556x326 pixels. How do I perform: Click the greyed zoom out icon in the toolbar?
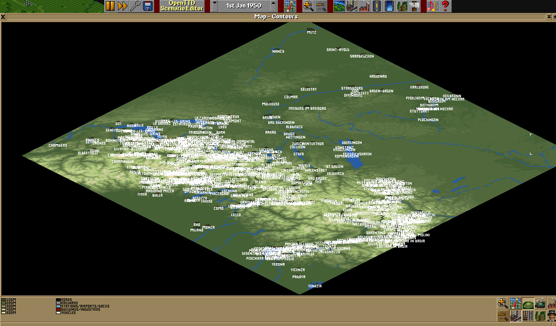[320, 6]
